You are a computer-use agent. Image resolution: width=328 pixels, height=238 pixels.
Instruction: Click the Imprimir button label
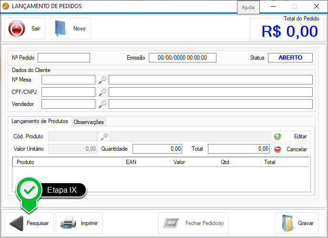point(89,223)
